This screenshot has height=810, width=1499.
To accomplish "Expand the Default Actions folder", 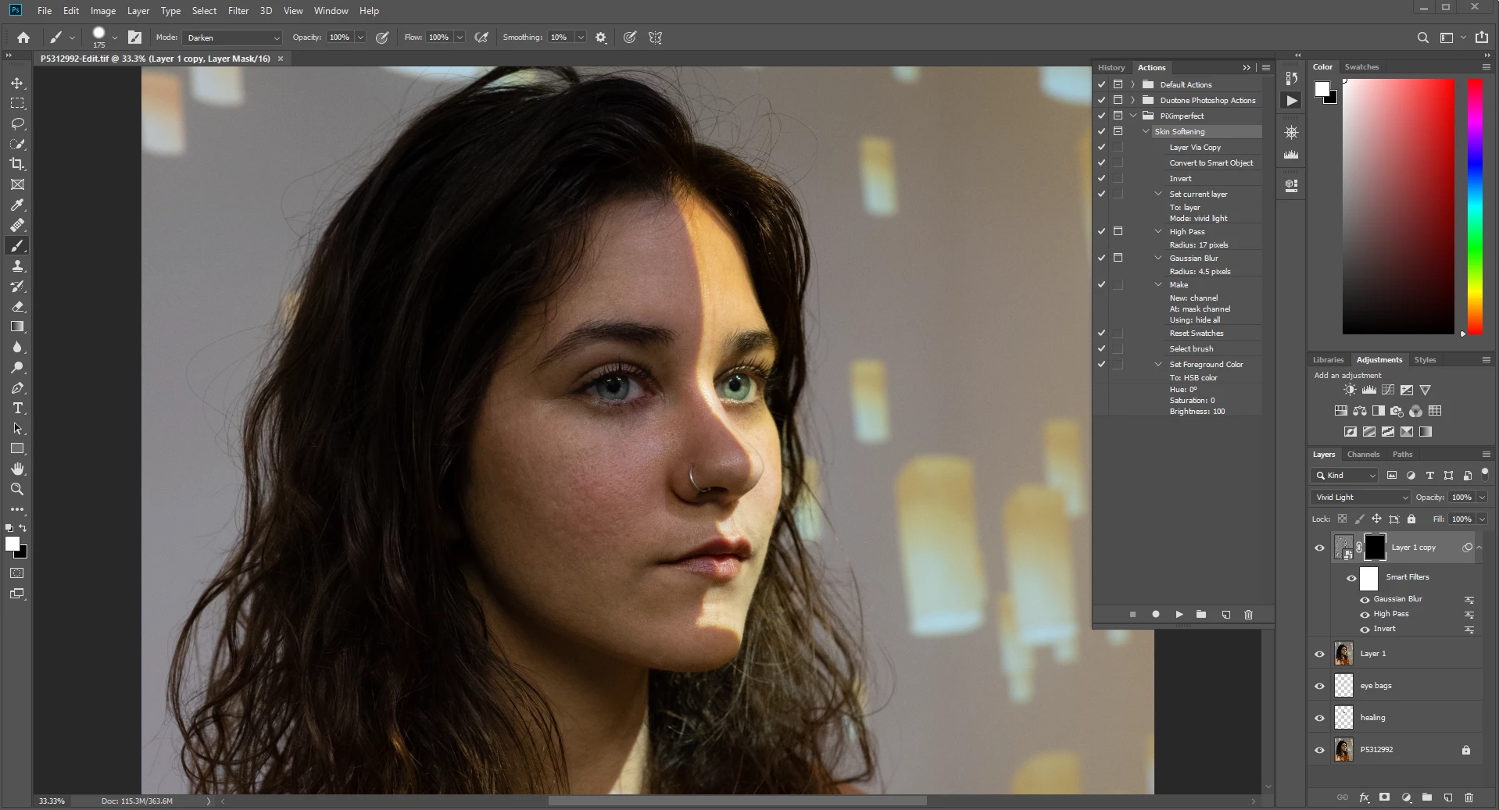I will tap(1132, 84).
